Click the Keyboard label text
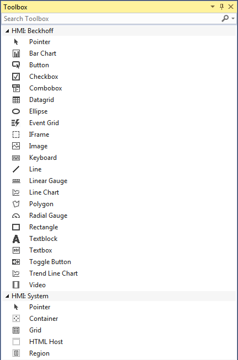The image size is (238, 360). click(43, 158)
